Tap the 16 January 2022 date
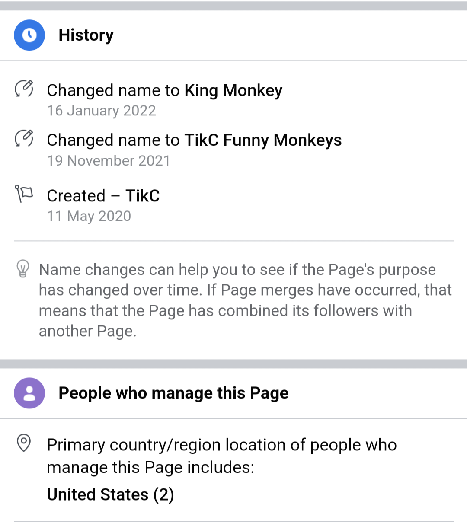Screen dimensions: 467x523 tap(101, 111)
